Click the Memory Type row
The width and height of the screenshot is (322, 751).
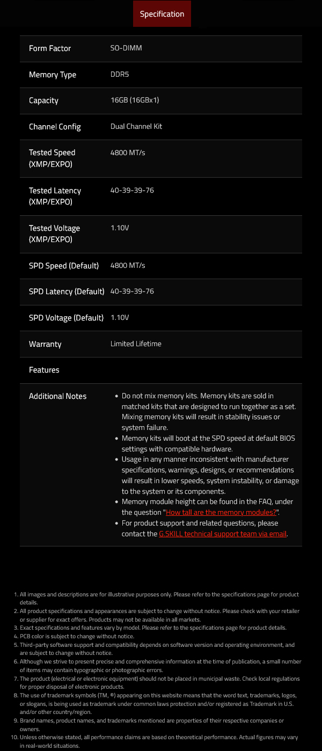coord(161,75)
